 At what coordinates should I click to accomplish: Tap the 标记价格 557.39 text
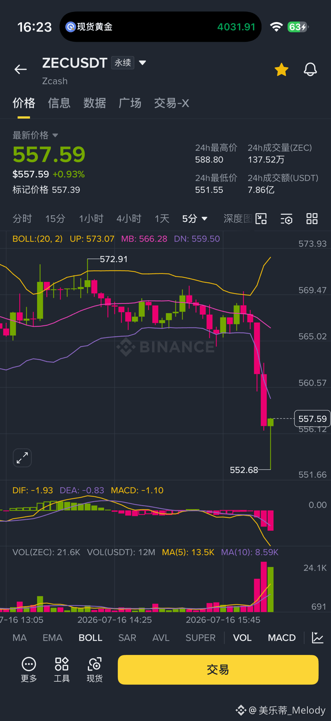point(46,190)
